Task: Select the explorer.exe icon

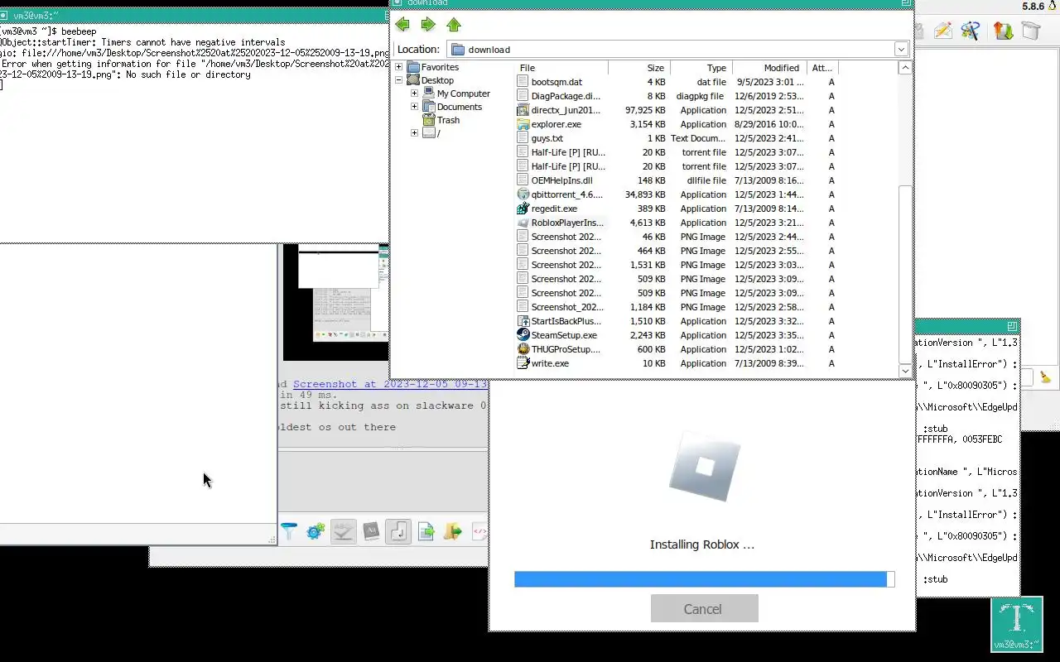Action: click(523, 124)
